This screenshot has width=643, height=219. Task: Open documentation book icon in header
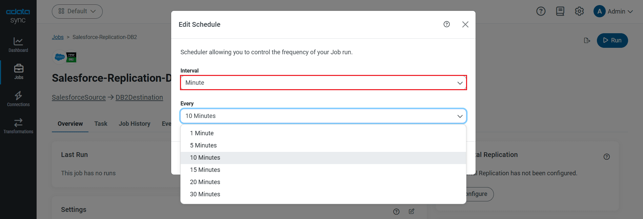click(x=560, y=11)
